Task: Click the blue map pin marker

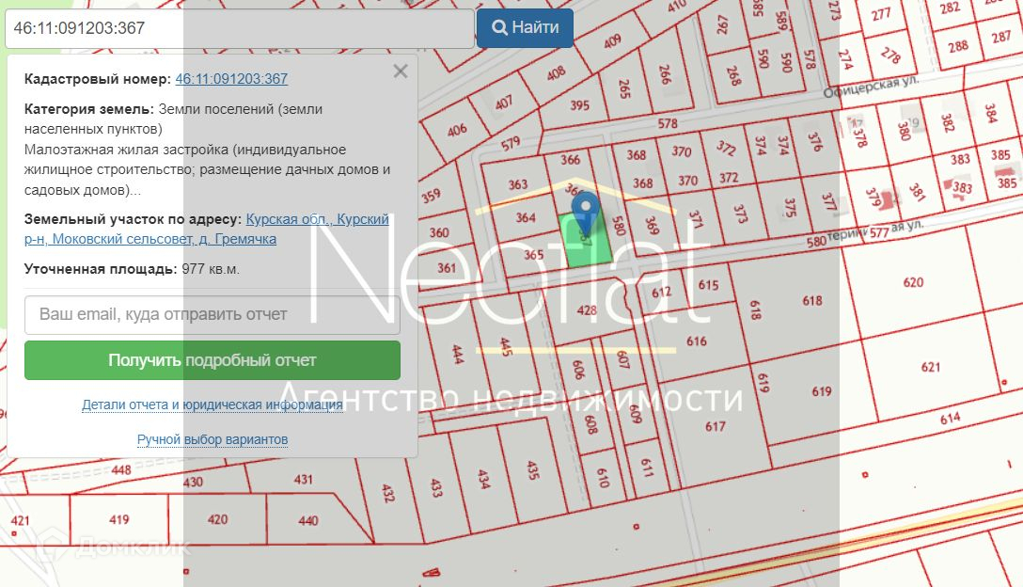Action: 585,214
